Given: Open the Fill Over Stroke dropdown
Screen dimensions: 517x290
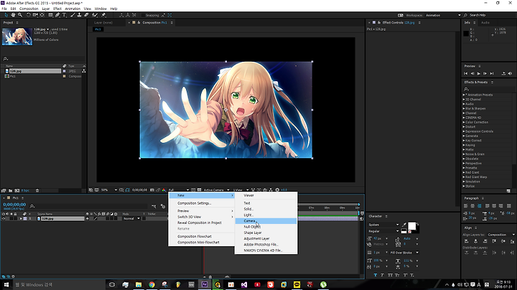Looking at the screenshot, I should [404, 253].
